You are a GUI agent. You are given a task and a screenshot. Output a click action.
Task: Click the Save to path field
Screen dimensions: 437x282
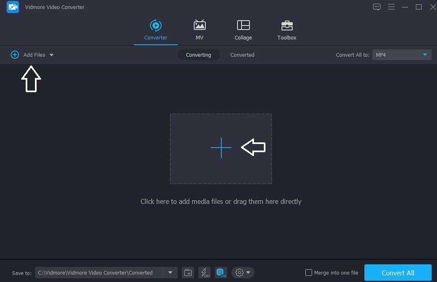(99, 273)
